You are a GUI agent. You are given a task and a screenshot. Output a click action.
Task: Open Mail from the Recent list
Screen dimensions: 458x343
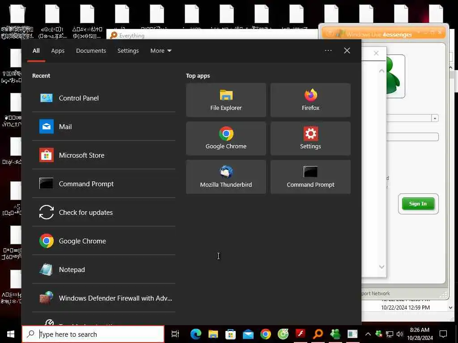[x=104, y=126]
